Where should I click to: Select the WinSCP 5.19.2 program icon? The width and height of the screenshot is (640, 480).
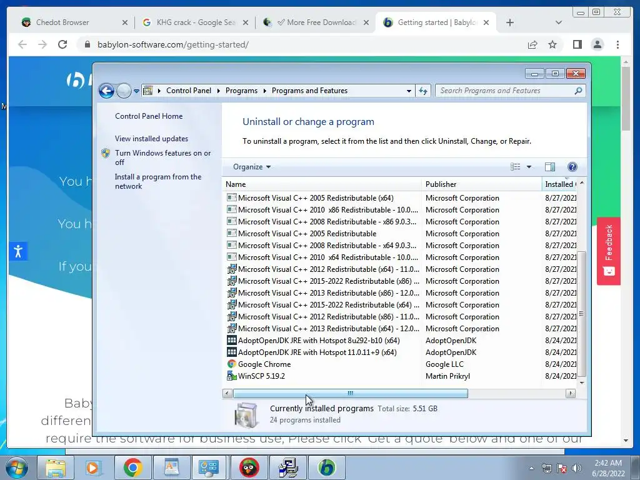[x=231, y=376]
